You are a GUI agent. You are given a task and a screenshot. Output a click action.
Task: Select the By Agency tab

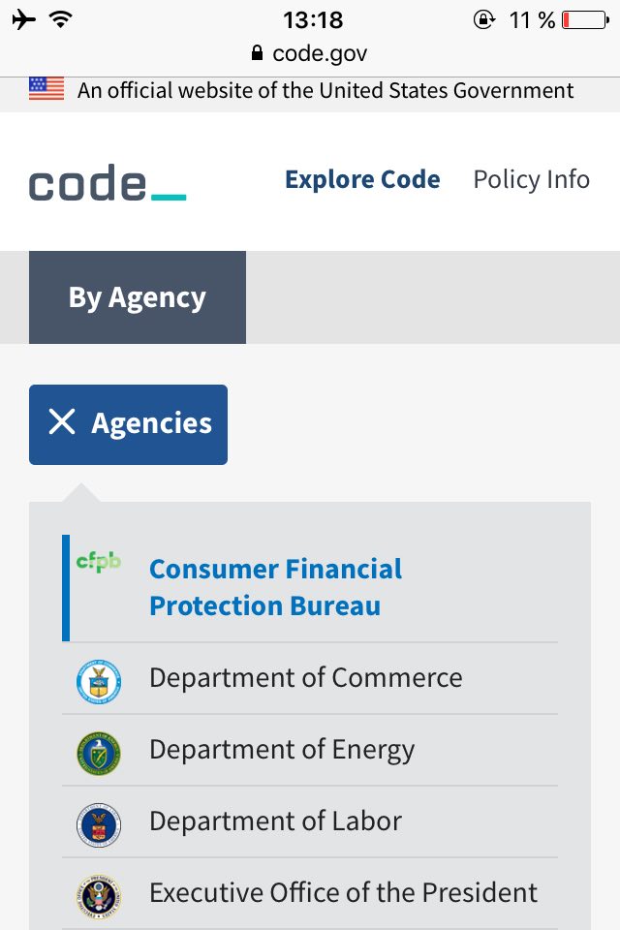tap(138, 297)
